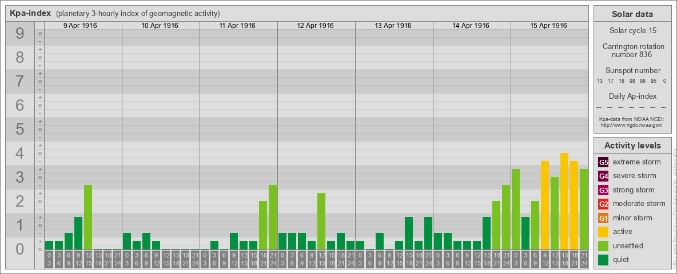Click the 10 Apr 18-21 time label
The height and width of the screenshot is (274, 677).
pos(185,260)
